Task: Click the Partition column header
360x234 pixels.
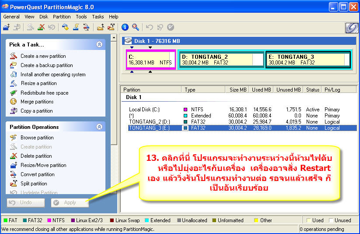Action: (x=151, y=89)
